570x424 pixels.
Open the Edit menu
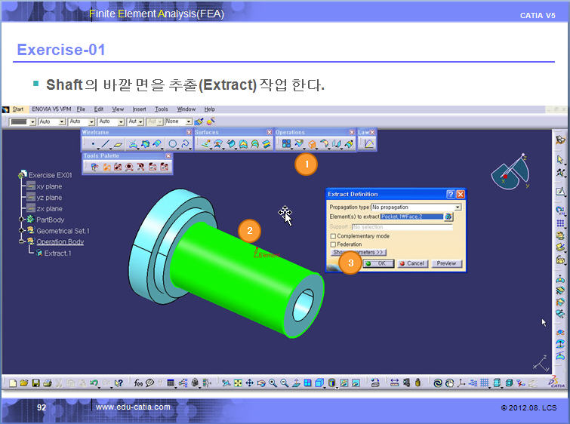point(98,109)
